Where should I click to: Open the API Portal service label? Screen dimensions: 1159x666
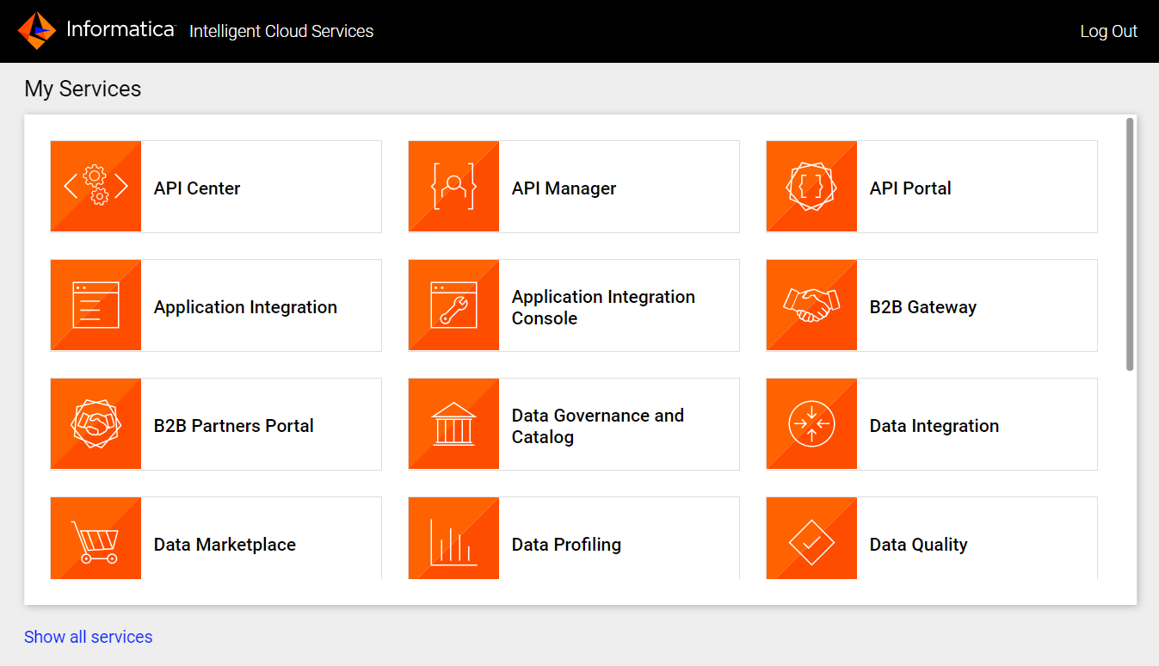[910, 188]
